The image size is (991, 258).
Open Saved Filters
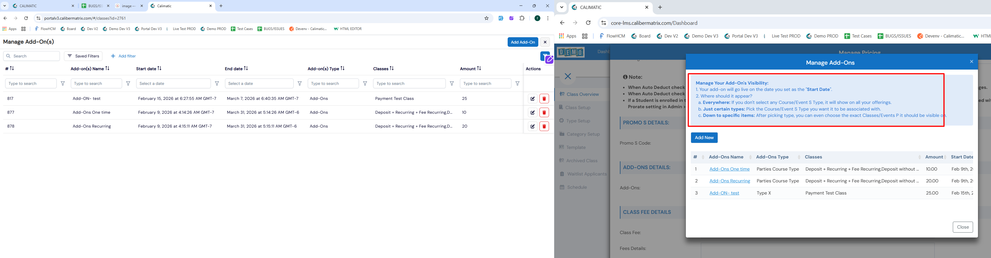83,56
